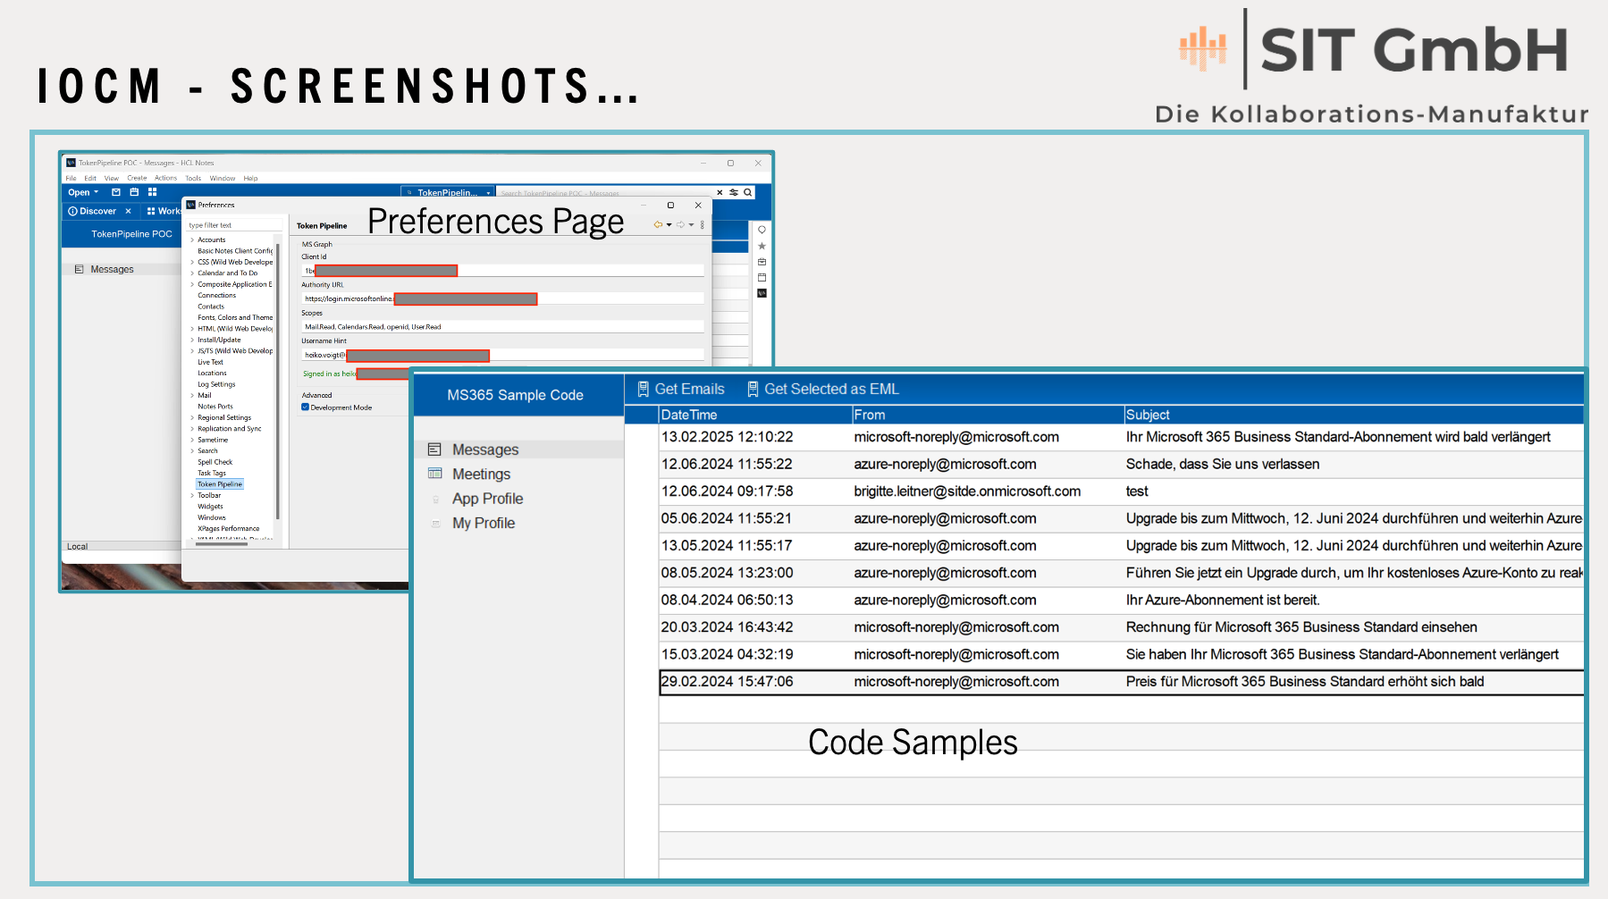Click the preferences tree vertical scrollbar
The height and width of the screenshot is (899, 1608).
point(278,380)
